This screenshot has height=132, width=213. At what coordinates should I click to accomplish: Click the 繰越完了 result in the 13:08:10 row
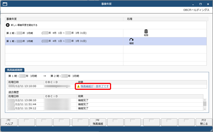[x=83, y=100]
